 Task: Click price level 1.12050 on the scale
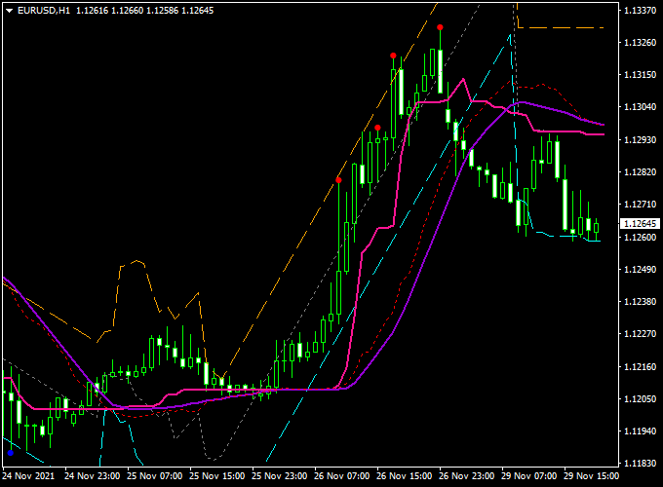click(641, 398)
